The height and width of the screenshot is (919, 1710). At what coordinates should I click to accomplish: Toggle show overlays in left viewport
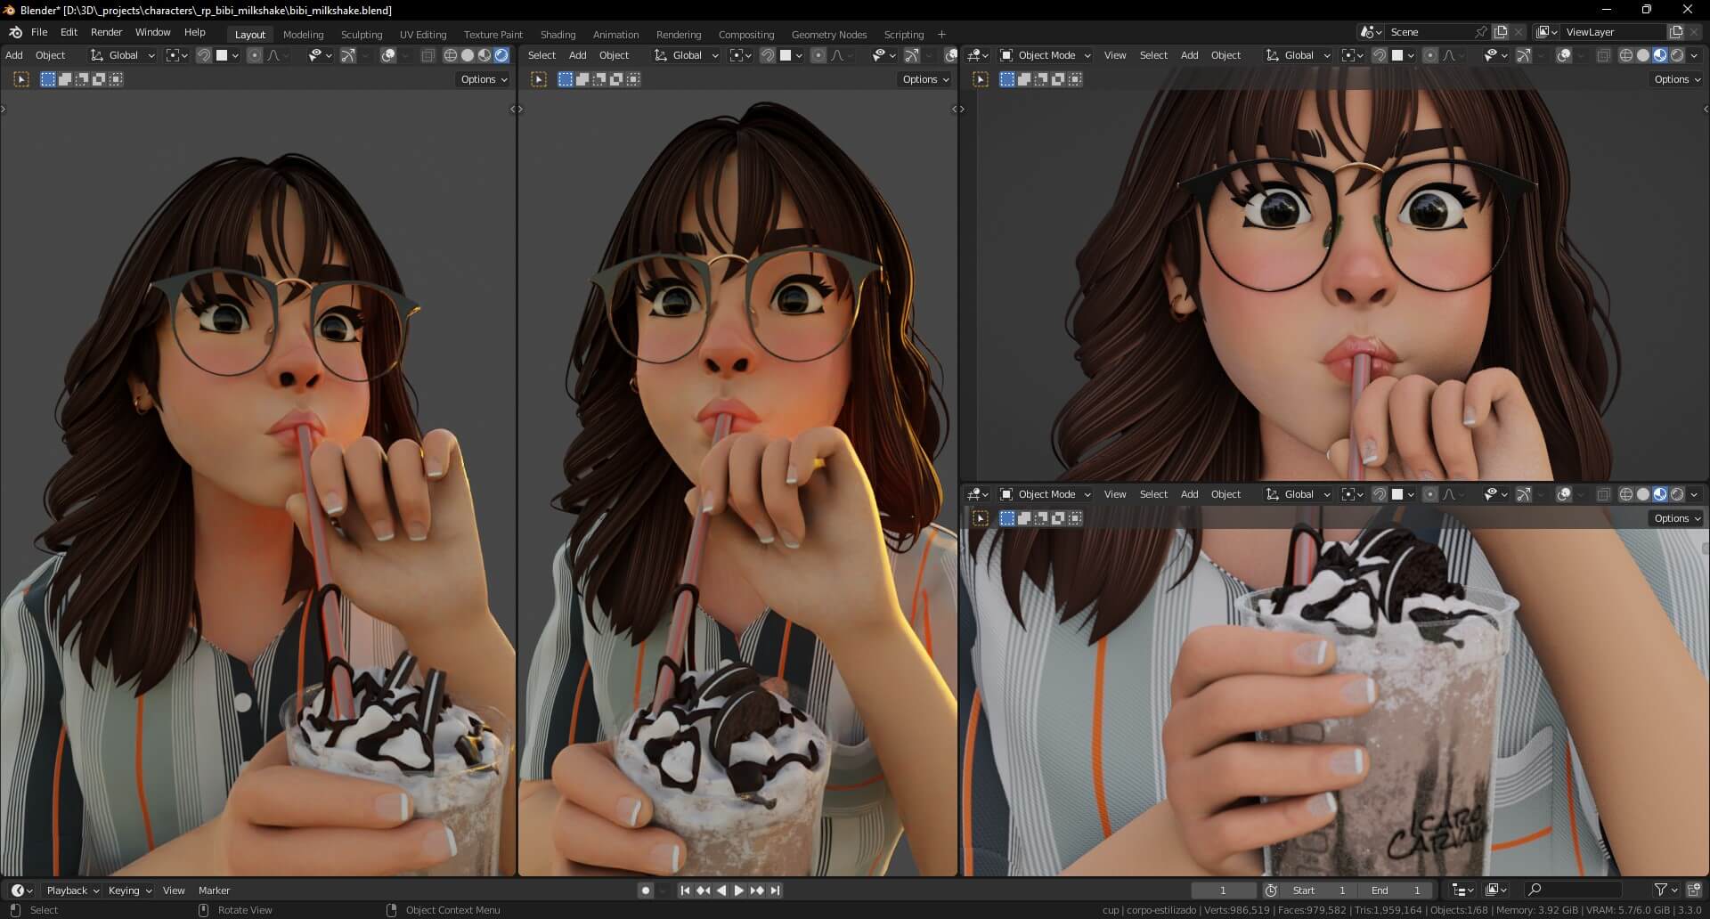[388, 55]
